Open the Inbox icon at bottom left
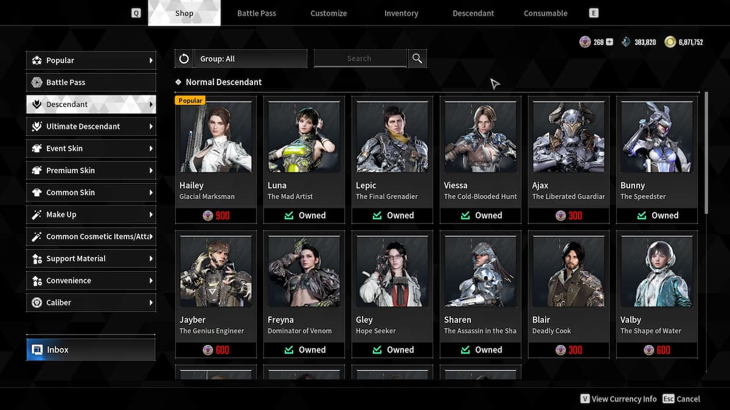This screenshot has width=730, height=410. pos(36,349)
